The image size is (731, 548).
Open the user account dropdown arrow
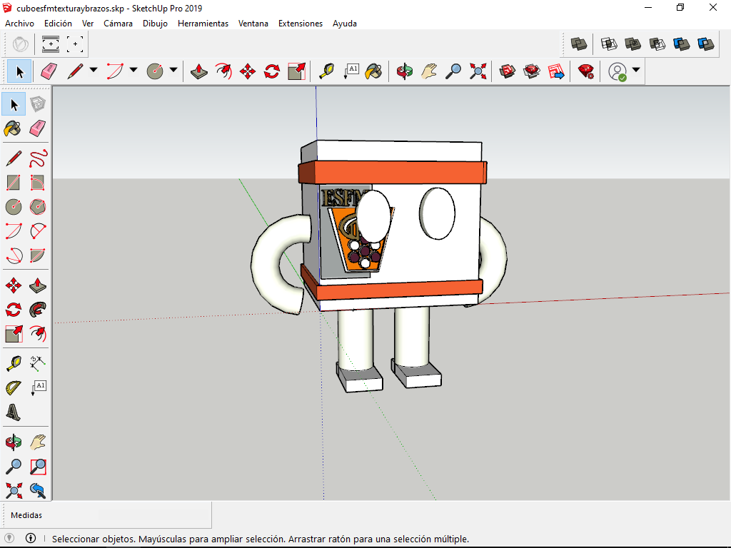tap(635, 71)
